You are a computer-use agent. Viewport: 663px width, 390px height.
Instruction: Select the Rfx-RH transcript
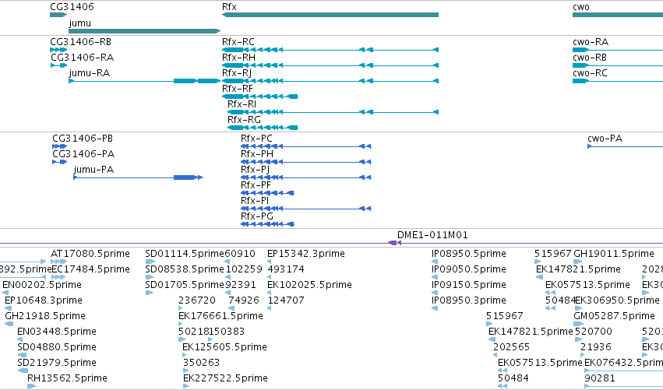(x=330, y=65)
